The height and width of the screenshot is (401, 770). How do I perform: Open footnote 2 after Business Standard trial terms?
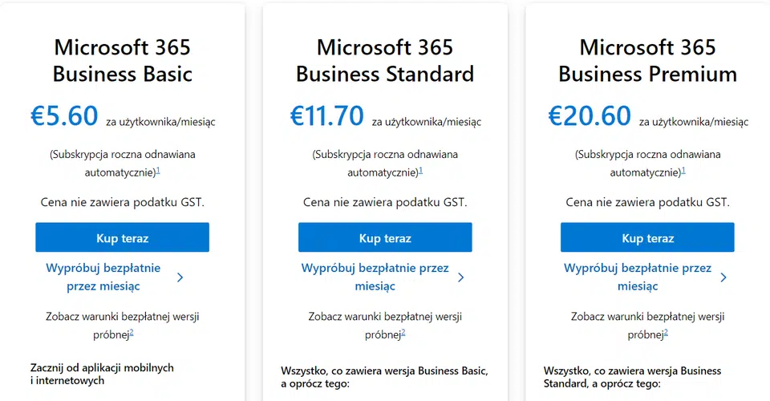(404, 332)
